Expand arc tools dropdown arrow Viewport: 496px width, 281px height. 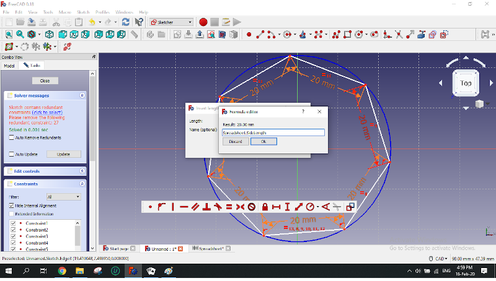(279, 35)
